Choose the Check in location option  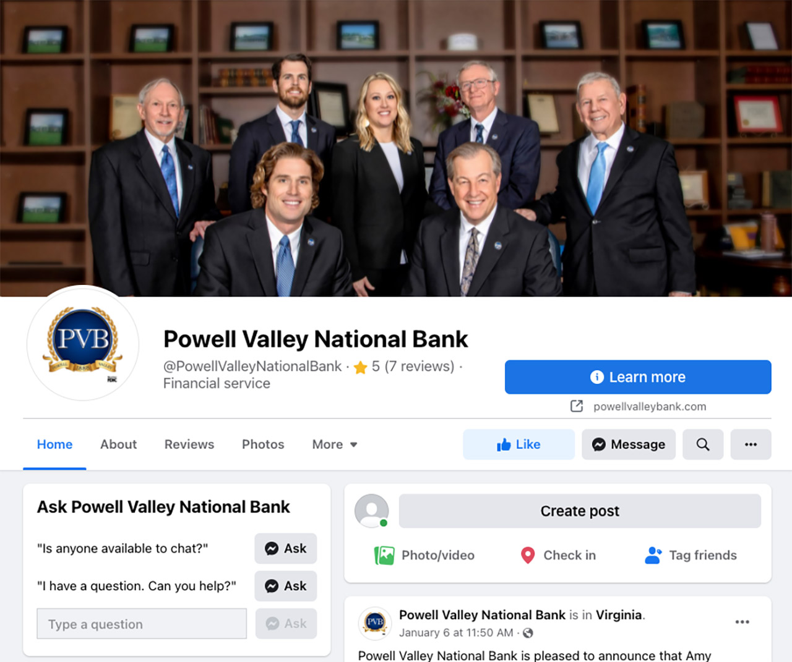(558, 555)
